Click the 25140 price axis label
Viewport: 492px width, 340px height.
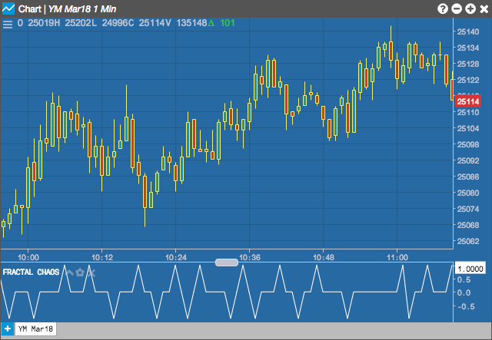(468, 31)
